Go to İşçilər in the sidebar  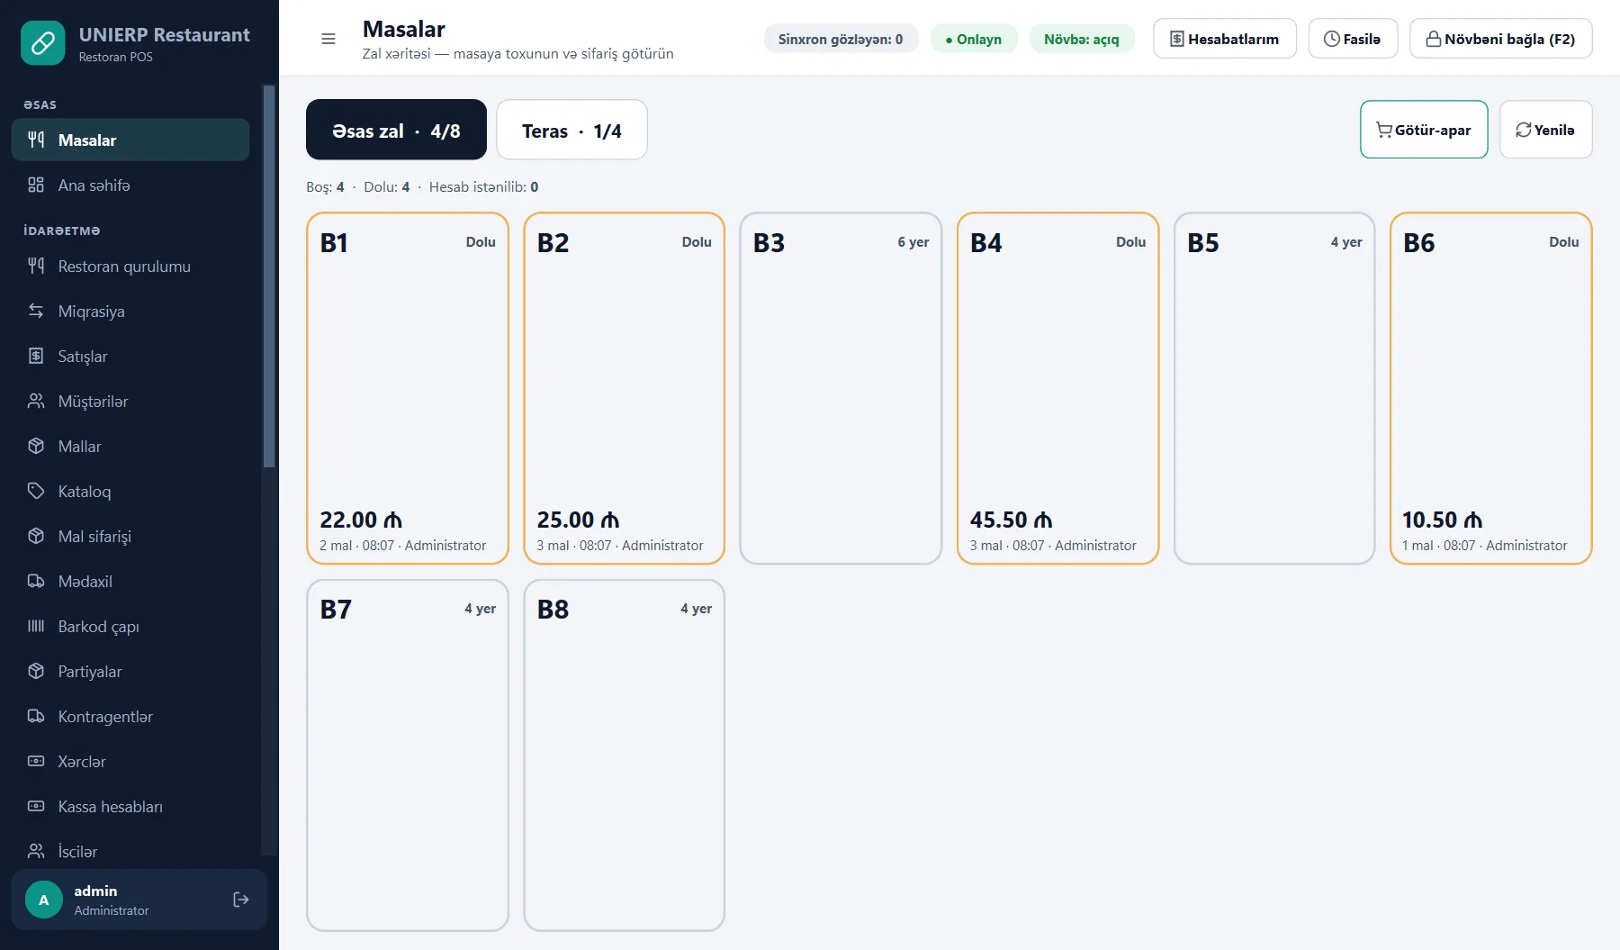point(130,851)
